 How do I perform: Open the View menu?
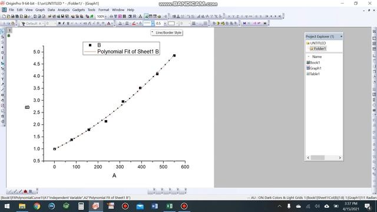(x=29, y=10)
